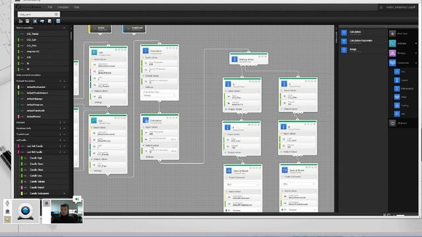Toggle Output values section in the lower Calculation block
Screen dimensions: 422x237
[x=160, y=145]
